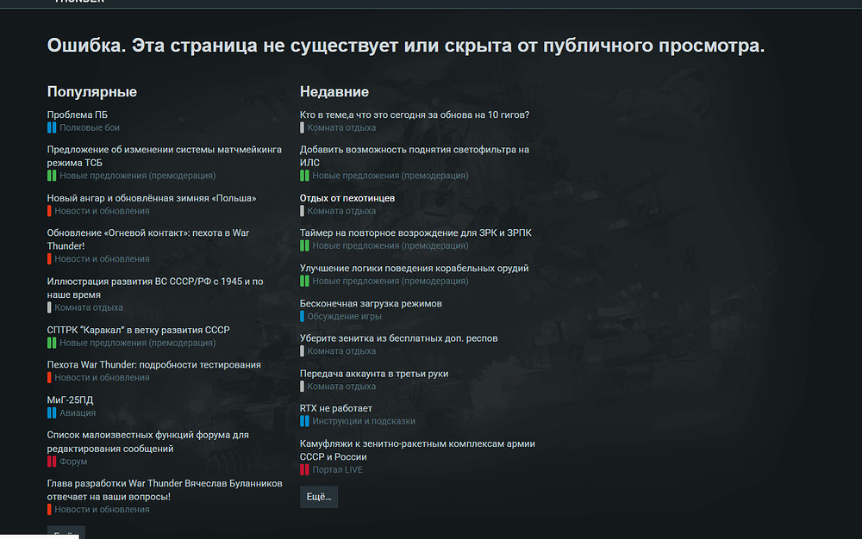Open «Новый ангар и обновлённая зимняя Польша»
This screenshot has width=862, height=539.
point(151,198)
